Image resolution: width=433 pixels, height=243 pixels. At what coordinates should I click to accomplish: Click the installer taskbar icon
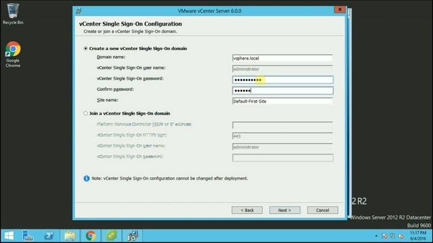[x=133, y=236]
